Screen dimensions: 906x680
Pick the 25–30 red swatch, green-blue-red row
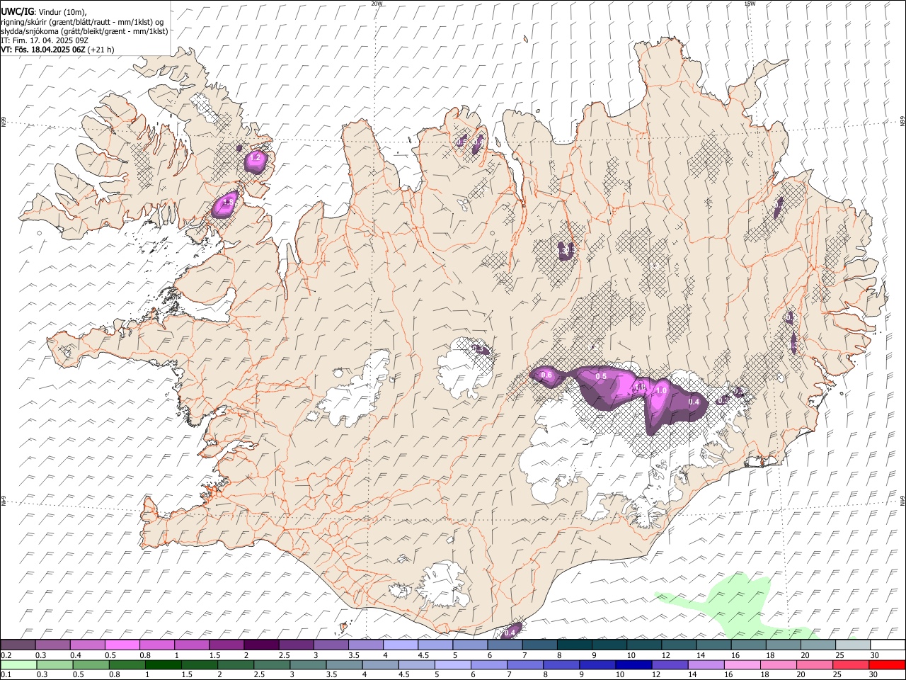851,665
